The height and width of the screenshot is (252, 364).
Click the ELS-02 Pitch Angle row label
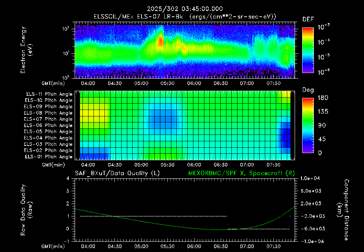coord(48,151)
